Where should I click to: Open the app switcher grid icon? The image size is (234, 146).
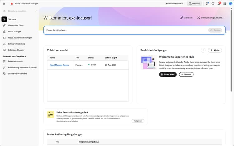pos(225,3)
